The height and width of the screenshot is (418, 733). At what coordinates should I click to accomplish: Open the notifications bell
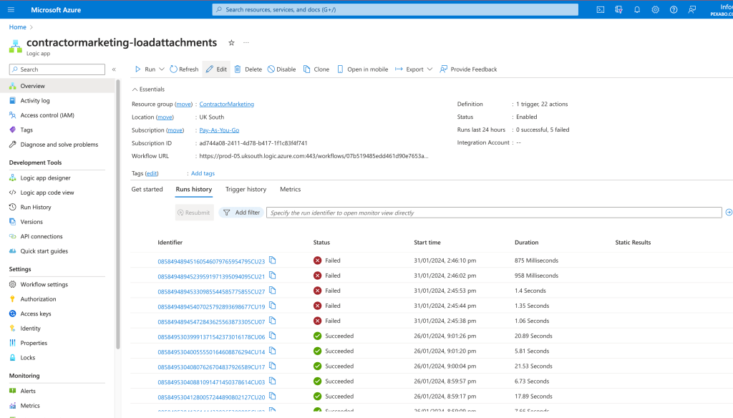(x=636, y=9)
